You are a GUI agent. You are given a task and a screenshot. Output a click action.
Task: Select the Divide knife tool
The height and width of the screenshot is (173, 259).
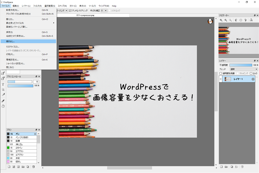coord(3,94)
